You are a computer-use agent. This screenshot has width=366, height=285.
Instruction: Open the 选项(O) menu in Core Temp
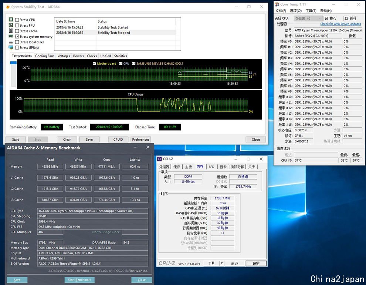tap(296, 11)
